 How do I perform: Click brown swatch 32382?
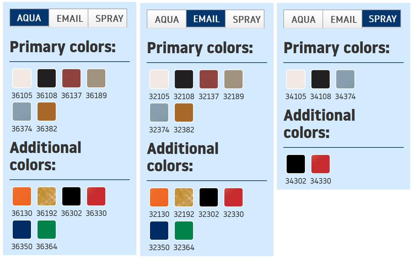pyautogui.click(x=184, y=113)
